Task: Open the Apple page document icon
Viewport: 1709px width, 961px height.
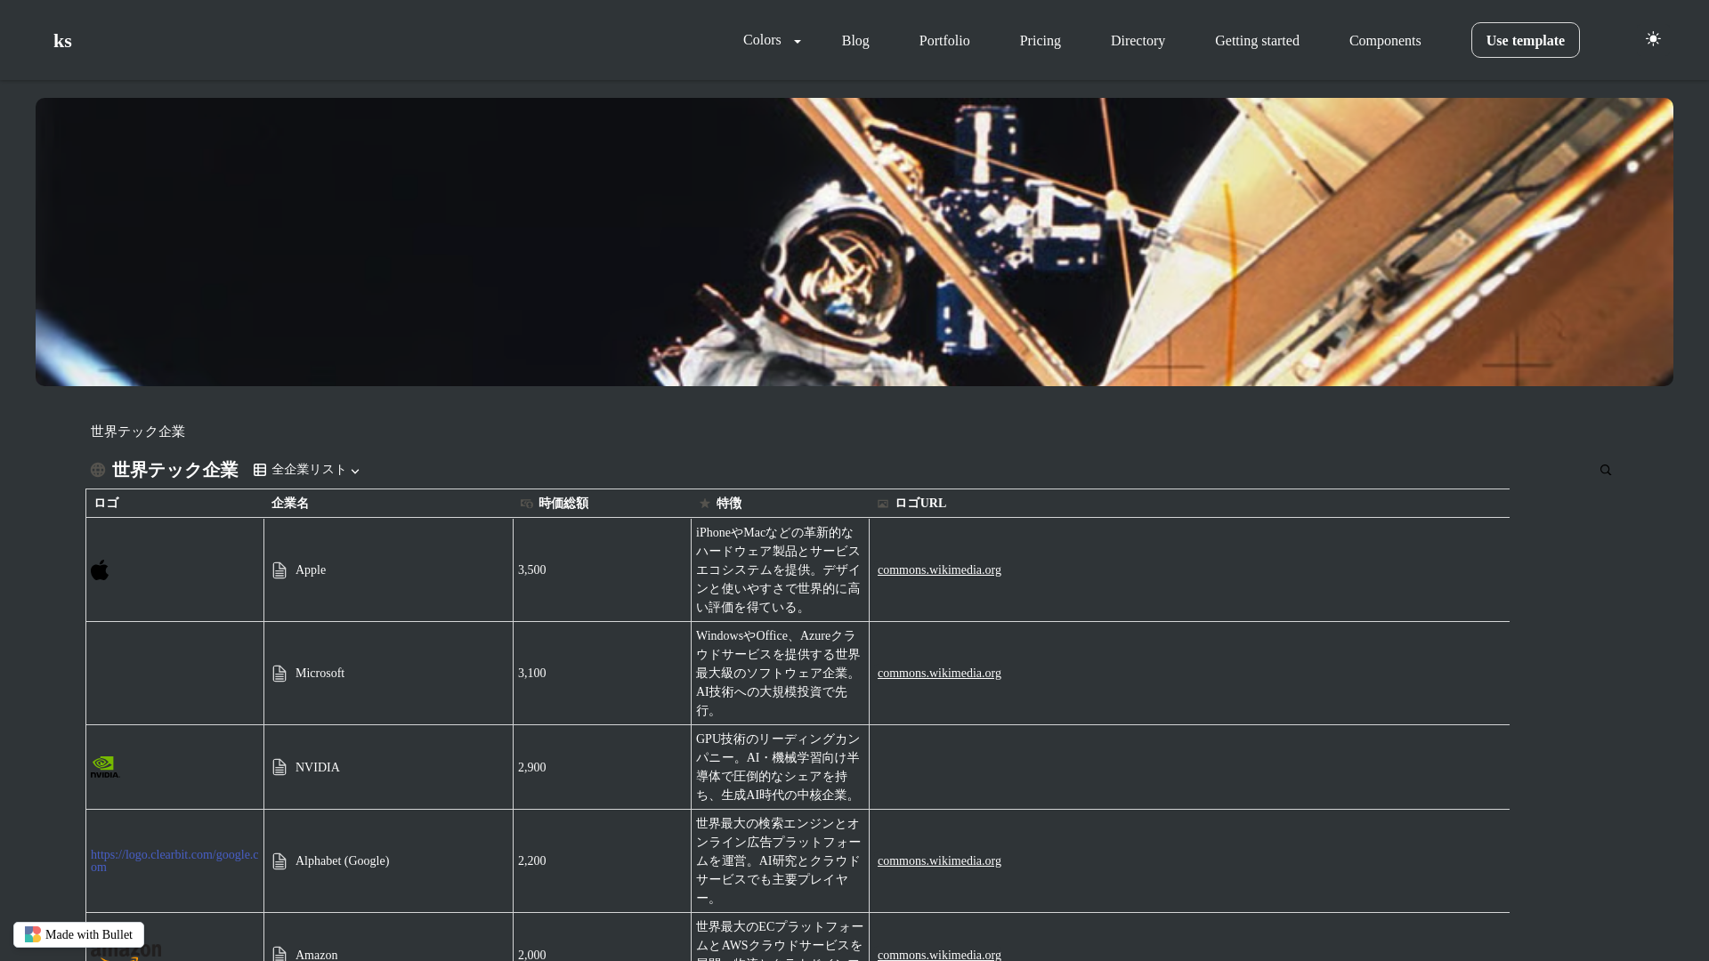Action: pyautogui.click(x=279, y=570)
